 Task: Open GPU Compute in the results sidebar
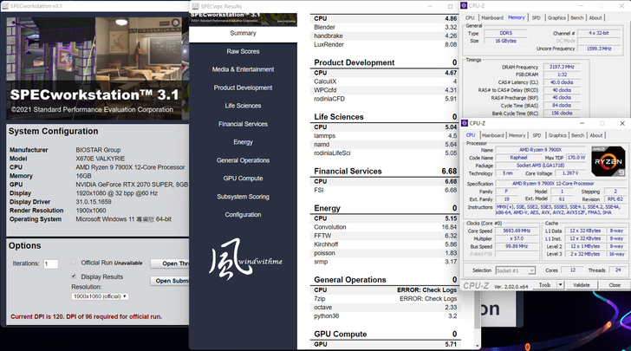coord(243,179)
